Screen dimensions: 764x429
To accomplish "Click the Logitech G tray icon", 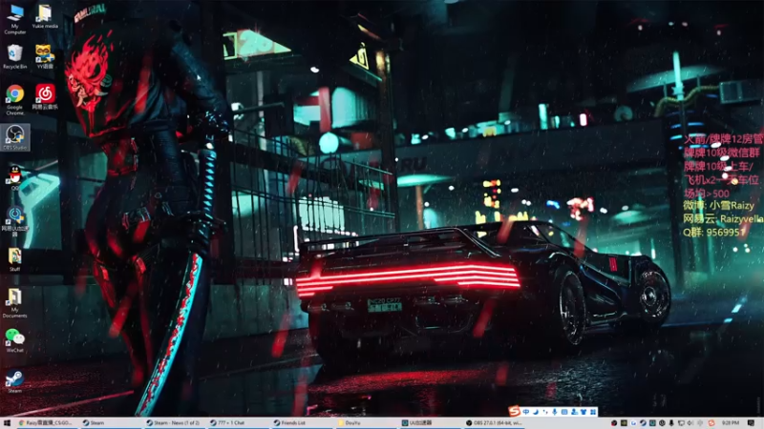I will point(633,423).
